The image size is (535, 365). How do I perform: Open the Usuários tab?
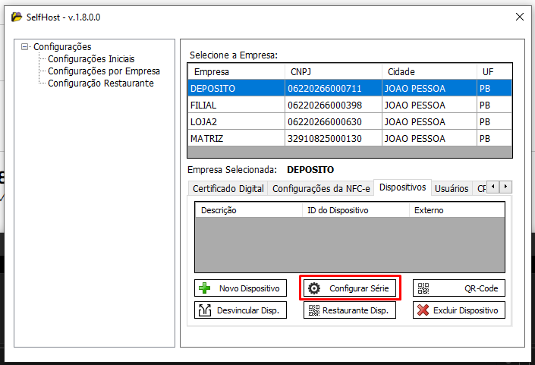[x=452, y=188]
